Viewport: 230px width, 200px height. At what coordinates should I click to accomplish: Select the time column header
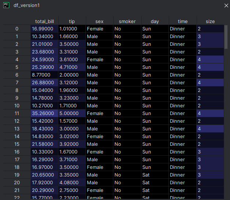coord(183,21)
